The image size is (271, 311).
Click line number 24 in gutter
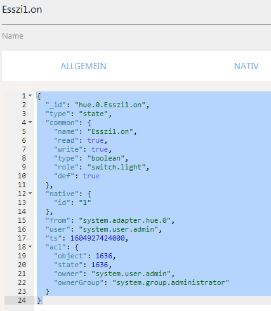tap(22, 300)
